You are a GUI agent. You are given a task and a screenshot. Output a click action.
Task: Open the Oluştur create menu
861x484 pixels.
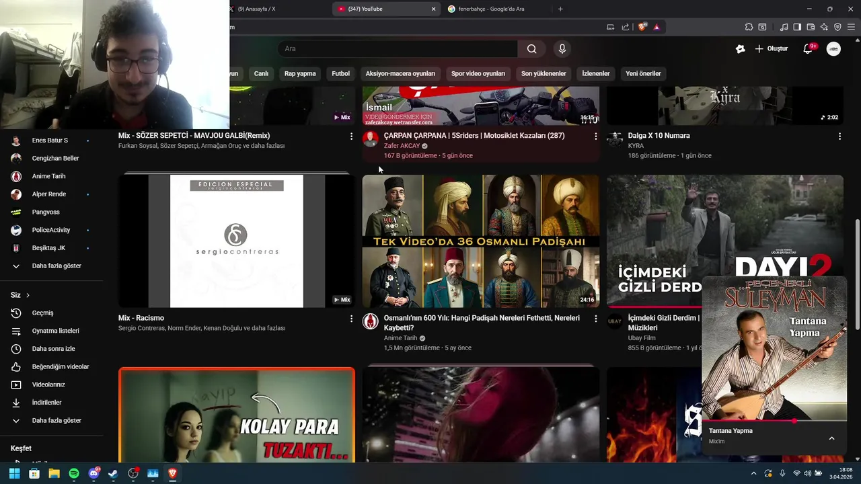(771, 48)
